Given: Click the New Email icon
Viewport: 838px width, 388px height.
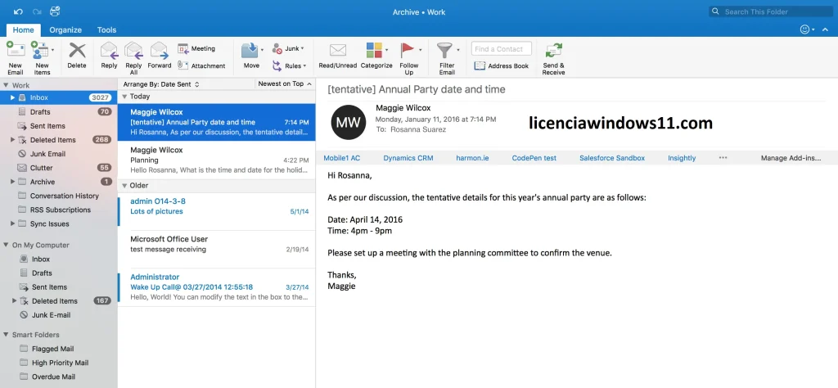Looking at the screenshot, I should pyautogui.click(x=16, y=52).
